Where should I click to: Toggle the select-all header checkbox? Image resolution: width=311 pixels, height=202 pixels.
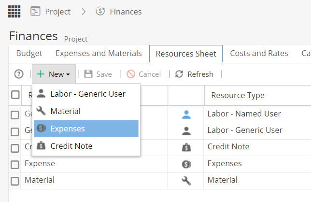pos(15,95)
